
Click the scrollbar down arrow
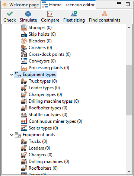129,172
